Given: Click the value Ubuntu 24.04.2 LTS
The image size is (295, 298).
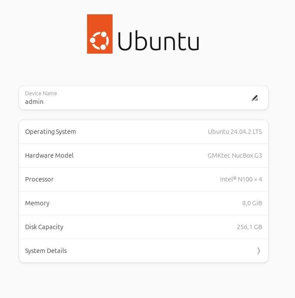Looking at the screenshot, I should click(235, 132).
